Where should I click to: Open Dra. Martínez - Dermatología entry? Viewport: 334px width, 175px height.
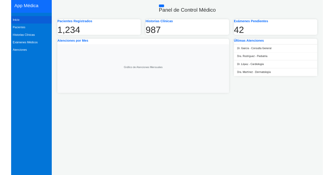click(x=254, y=72)
